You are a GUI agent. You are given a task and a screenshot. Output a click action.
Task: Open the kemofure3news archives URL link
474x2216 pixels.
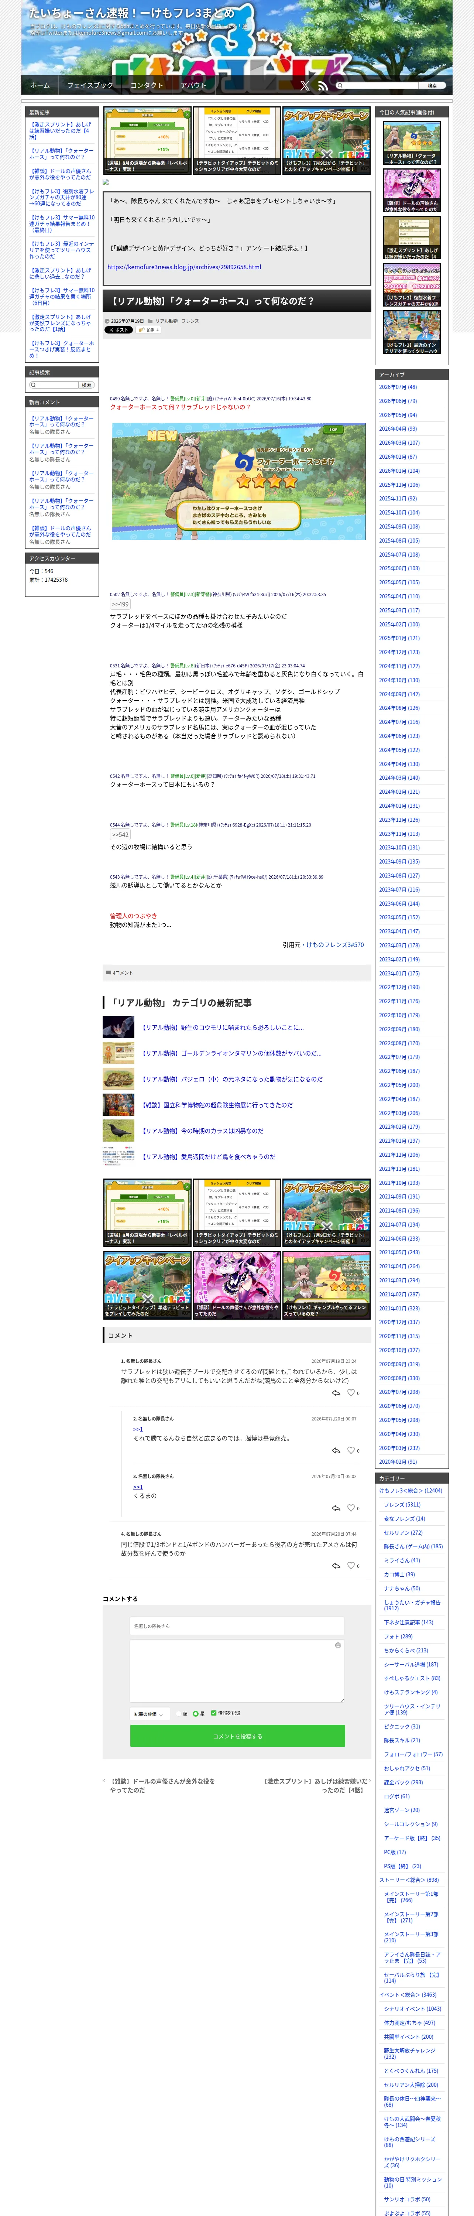click(x=184, y=267)
